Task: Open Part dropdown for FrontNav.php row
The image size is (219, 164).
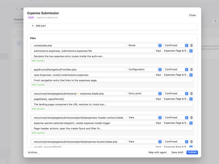Action: tap(178, 75)
